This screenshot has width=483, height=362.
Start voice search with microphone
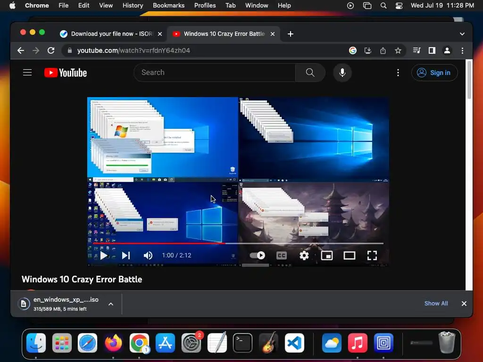[342, 73]
